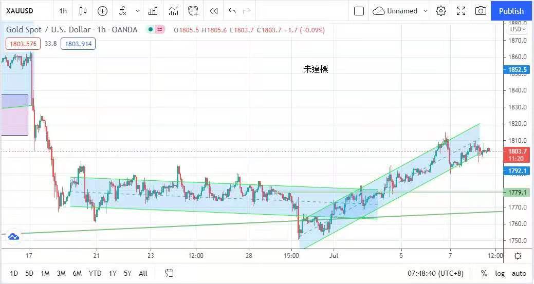The width and height of the screenshot is (534, 284).
Task: Undo the last chart action
Action: (232, 11)
